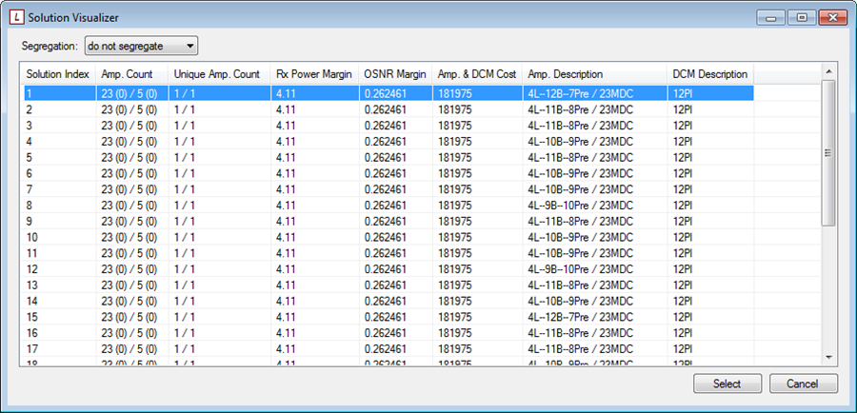Minimize the Solution Visualizer window

[771, 18]
